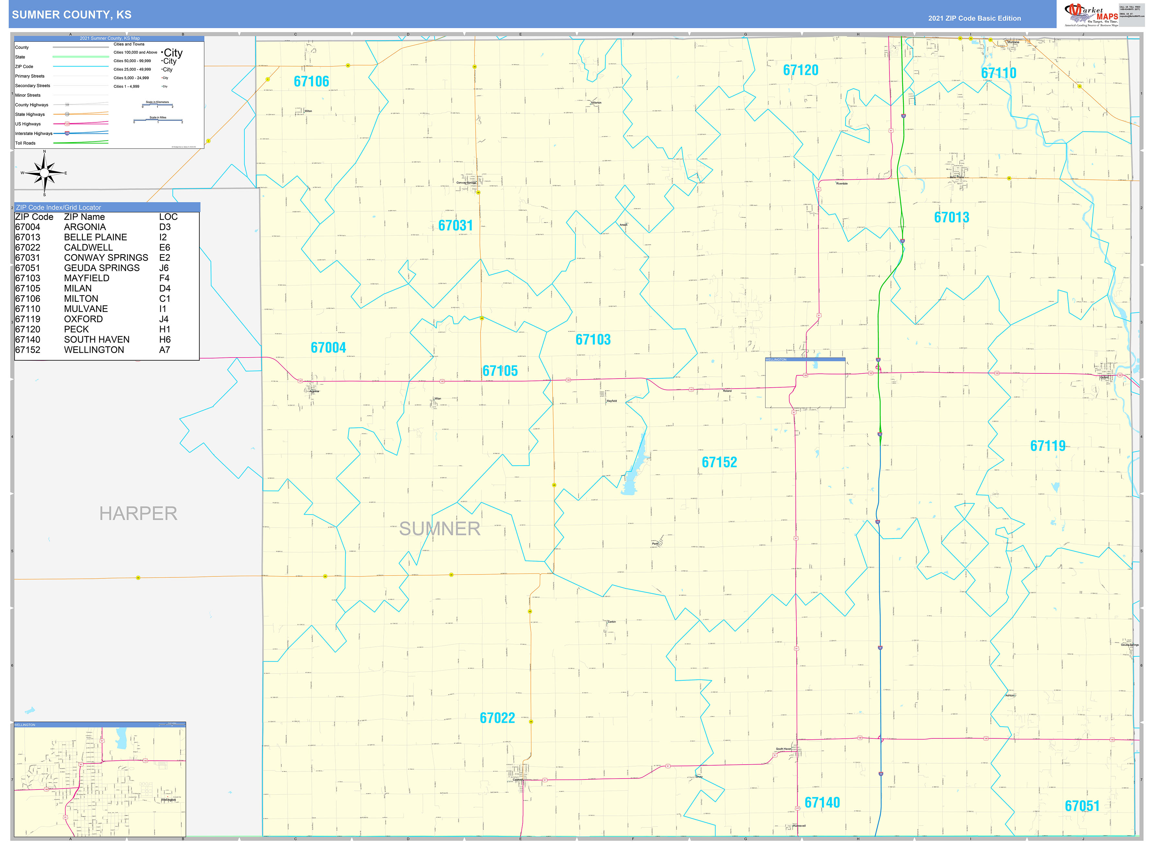Click the large SUMNER county label on the map
1149x842 pixels.
pos(440,529)
